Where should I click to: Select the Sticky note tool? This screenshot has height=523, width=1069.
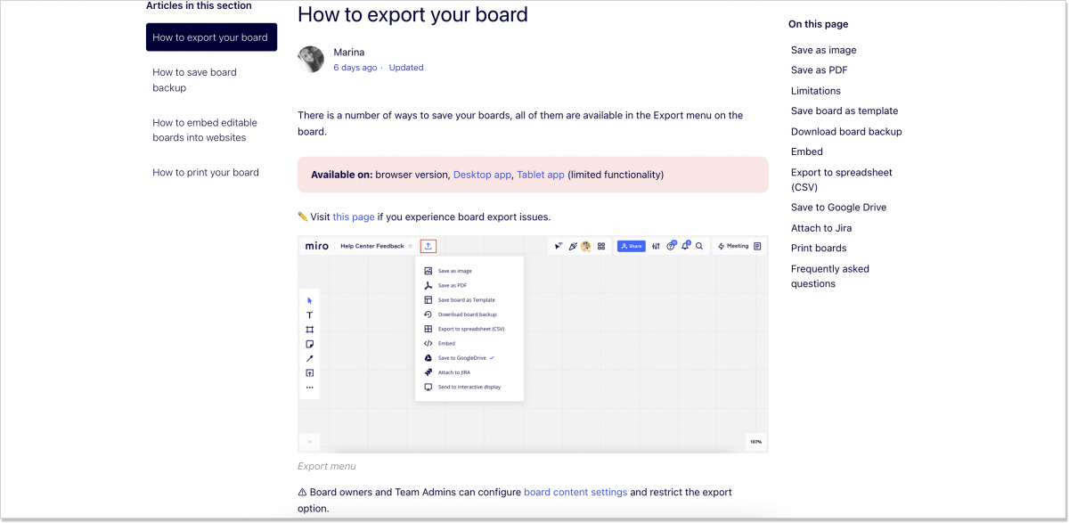(310, 344)
